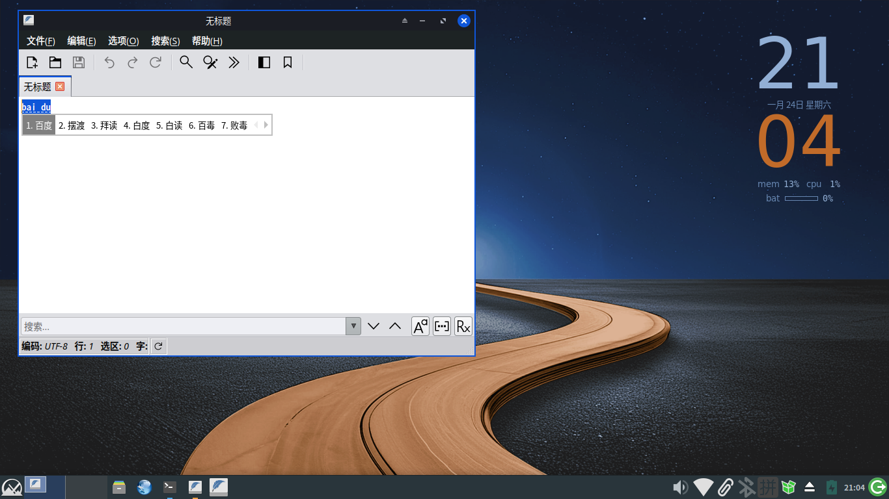The height and width of the screenshot is (499, 889).
Task: Open the replace tool icon
Action: tap(210, 62)
